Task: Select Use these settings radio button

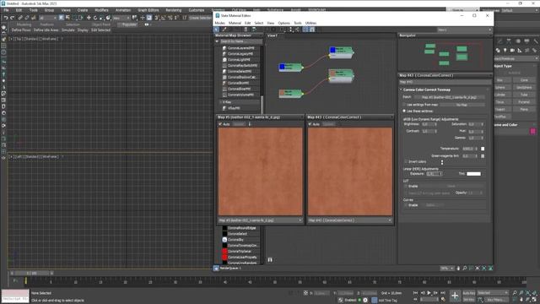Action: tap(405, 111)
